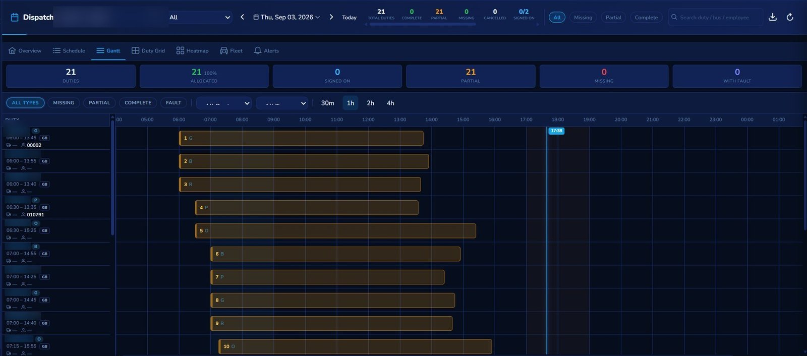Screen dimensions: 807x356
Task: Open second filter dropdown before 30m
Action: pos(282,103)
